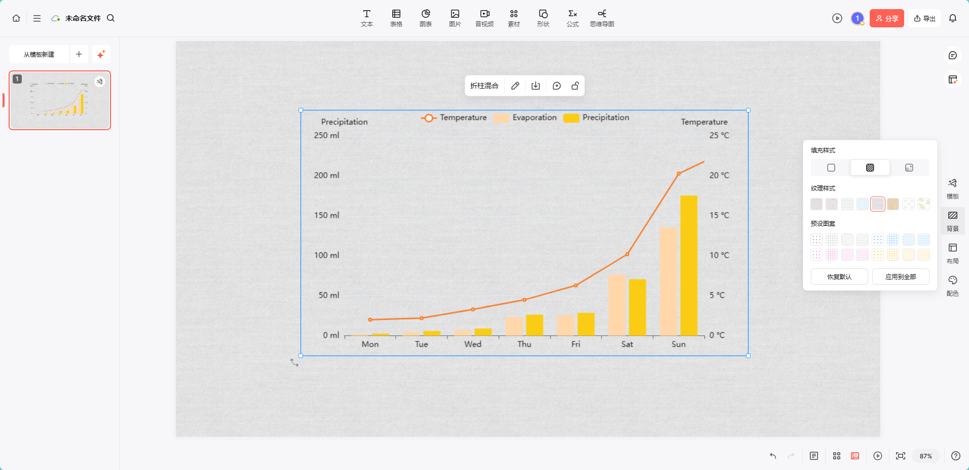This screenshot has width=969, height=470.
Task: Open speaker notes icon
Action: (x=814, y=456)
